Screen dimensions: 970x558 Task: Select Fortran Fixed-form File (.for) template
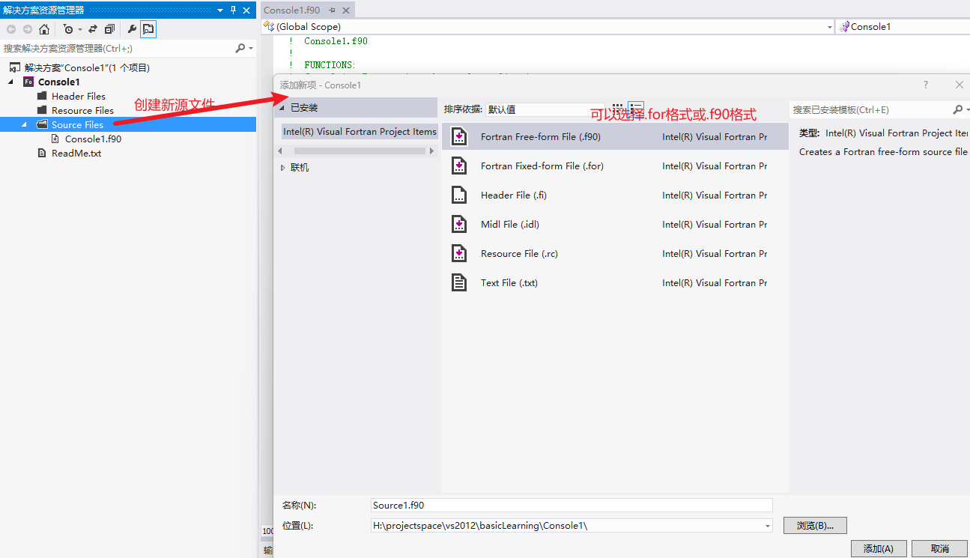coord(542,166)
